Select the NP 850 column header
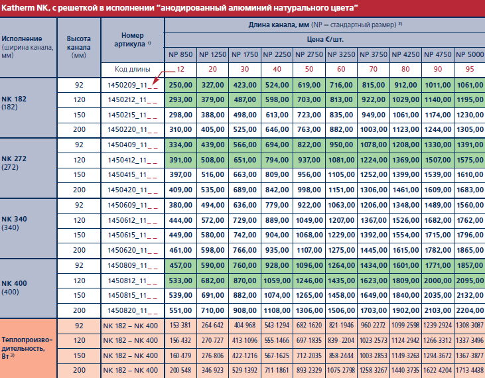Image resolution: width=485 pixels, height=378 pixels. pyautogui.click(x=180, y=54)
